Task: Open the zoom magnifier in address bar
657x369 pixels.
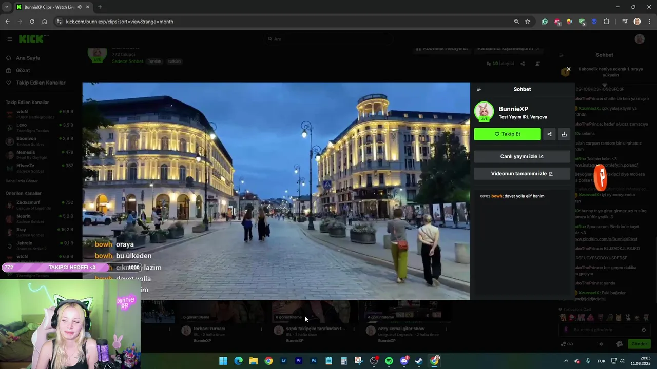Action: [516, 22]
